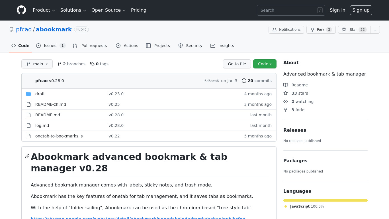
Task: Click the JavaScript 100.0% language link
Action: click(x=304, y=206)
